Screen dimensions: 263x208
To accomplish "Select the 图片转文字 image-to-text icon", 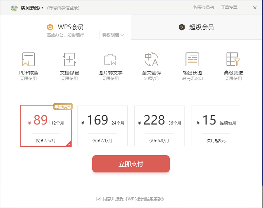I will [110, 59].
